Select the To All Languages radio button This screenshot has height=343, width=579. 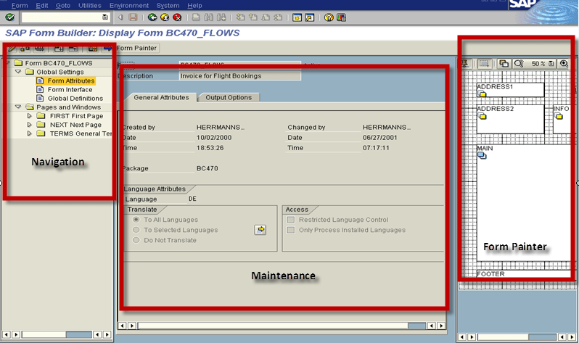135,220
